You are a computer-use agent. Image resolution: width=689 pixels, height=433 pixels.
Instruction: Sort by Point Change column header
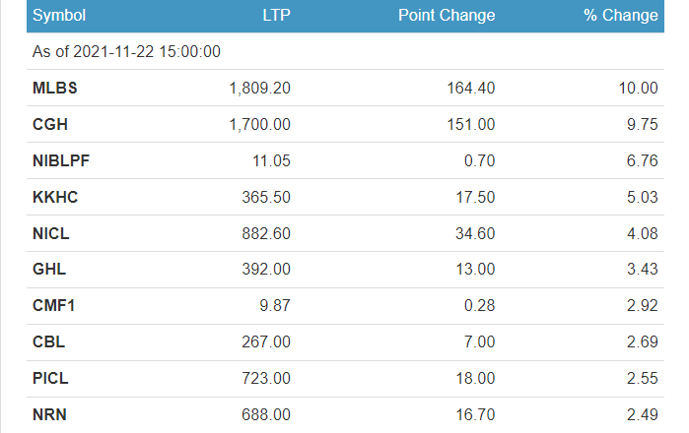447,16
